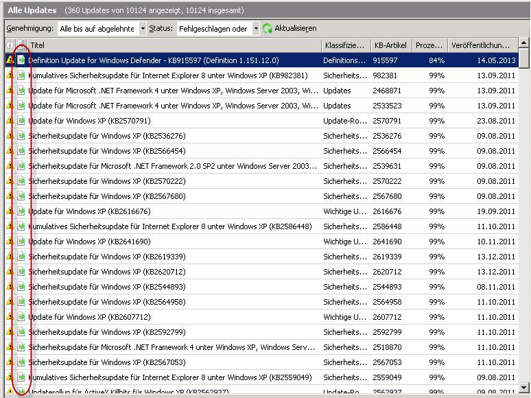Open the Genehmigung dropdown arrow
531x398 pixels.
(143, 29)
